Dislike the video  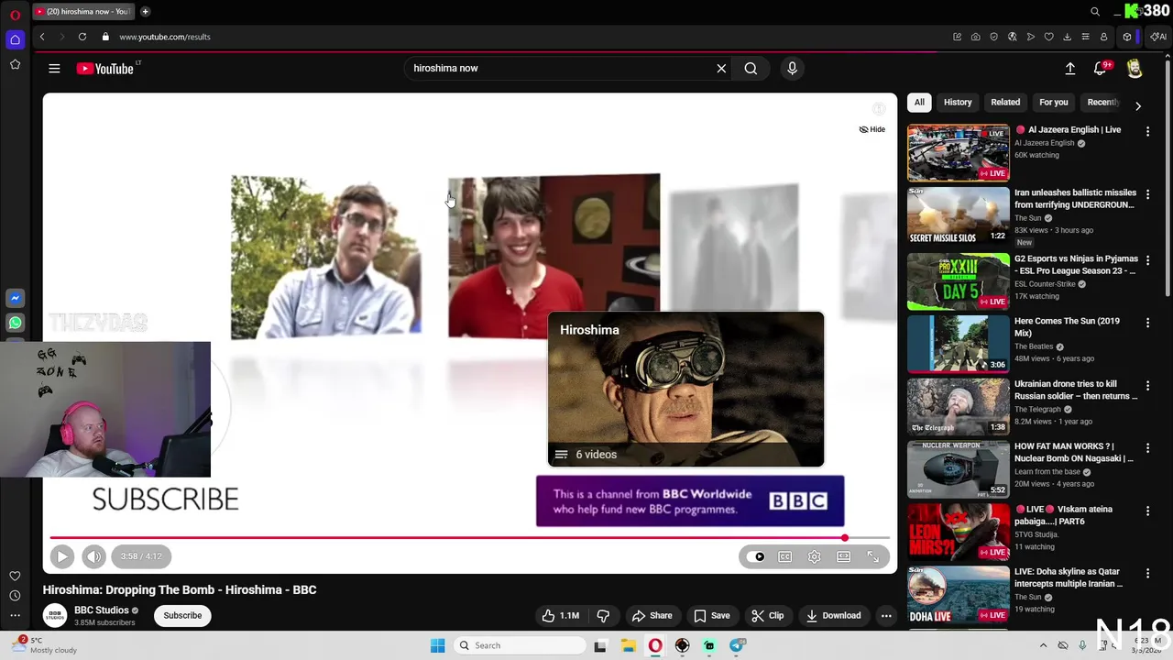(x=603, y=616)
